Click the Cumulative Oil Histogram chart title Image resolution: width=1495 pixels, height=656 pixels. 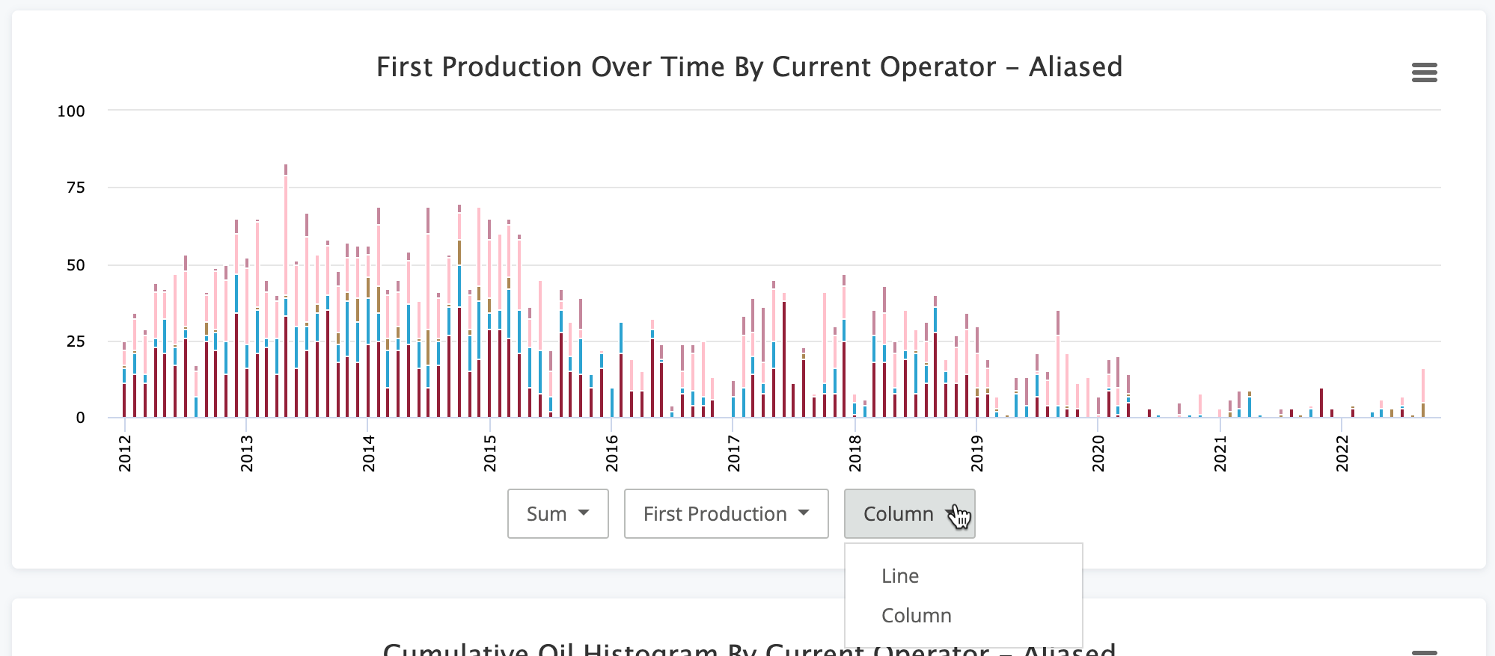(749, 649)
